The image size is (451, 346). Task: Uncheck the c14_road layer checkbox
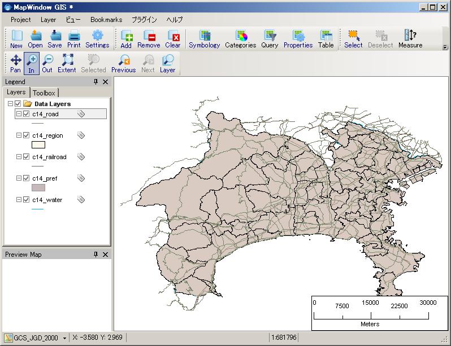[x=26, y=114]
